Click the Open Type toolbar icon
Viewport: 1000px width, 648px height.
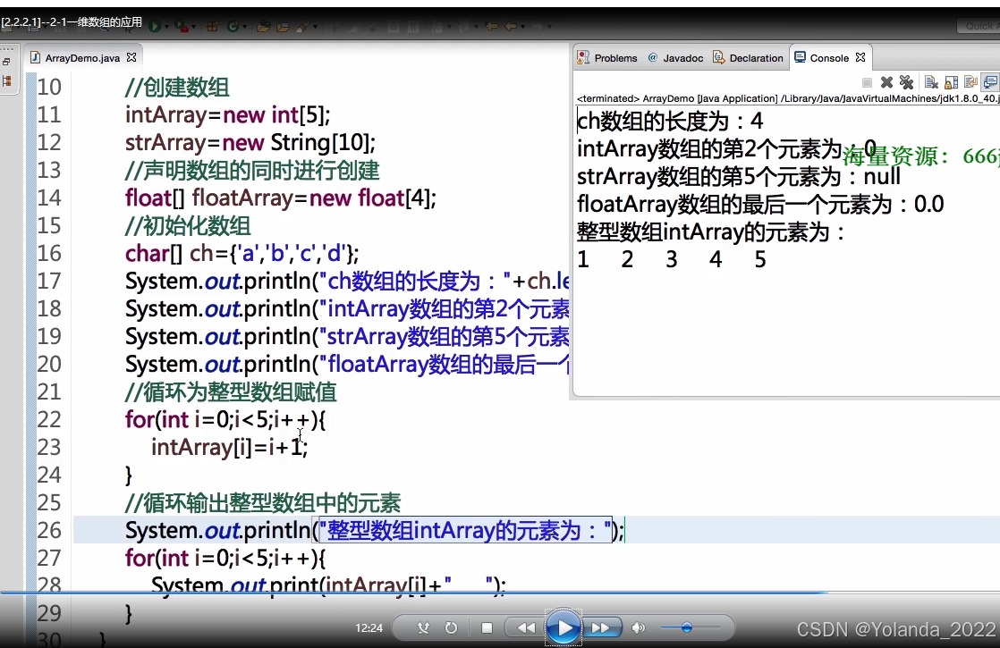[263, 26]
